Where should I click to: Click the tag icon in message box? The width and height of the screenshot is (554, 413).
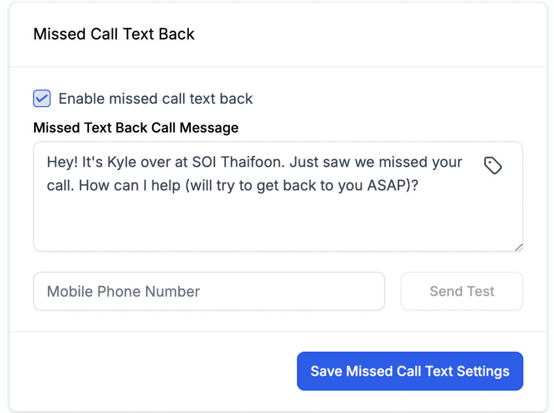tap(492, 165)
